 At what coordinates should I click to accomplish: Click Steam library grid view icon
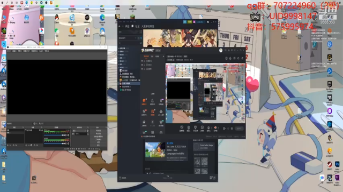(x=140, y=32)
